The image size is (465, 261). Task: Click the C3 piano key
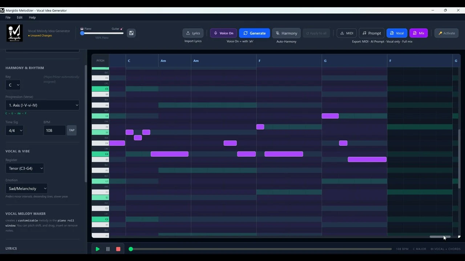[x=100, y=219]
